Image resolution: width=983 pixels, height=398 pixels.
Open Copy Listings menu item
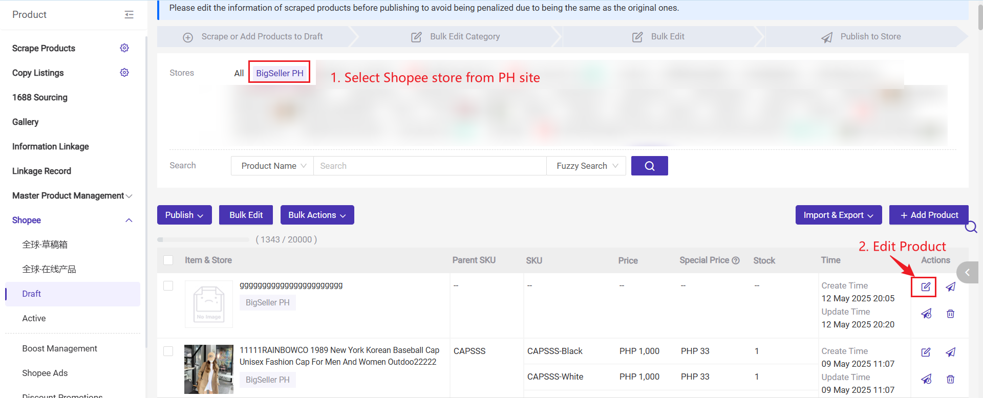point(38,73)
